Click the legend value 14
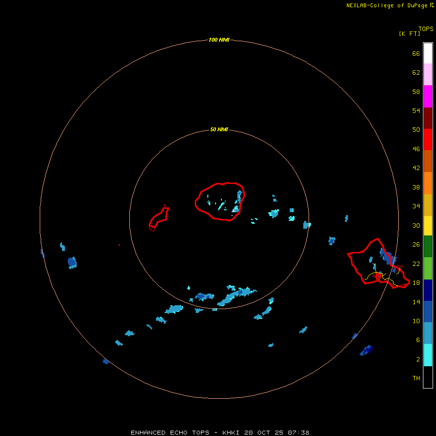 [416, 302]
